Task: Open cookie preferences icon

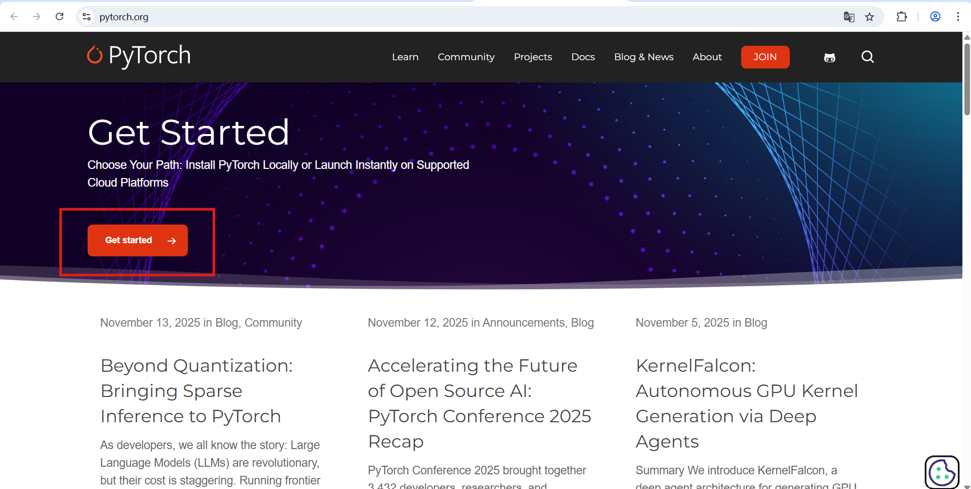Action: pos(942,472)
